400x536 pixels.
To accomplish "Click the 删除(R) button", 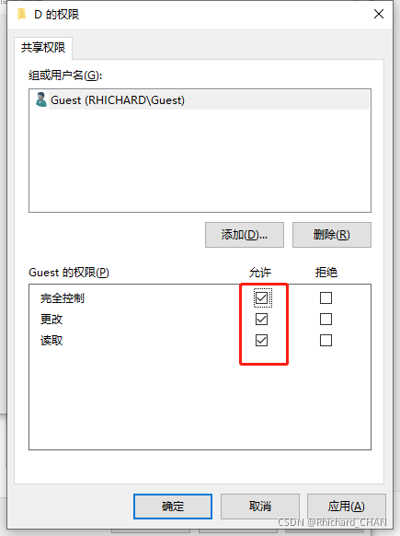I will click(x=332, y=235).
